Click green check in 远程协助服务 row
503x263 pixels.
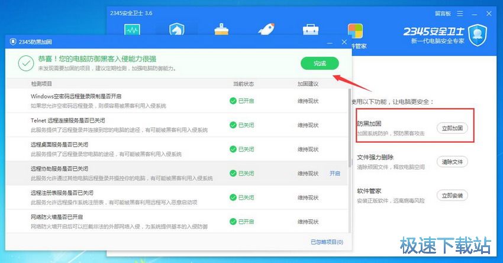233,173
